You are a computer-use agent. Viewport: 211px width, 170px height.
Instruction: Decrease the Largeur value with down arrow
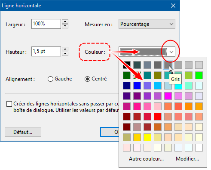coord(65,26)
